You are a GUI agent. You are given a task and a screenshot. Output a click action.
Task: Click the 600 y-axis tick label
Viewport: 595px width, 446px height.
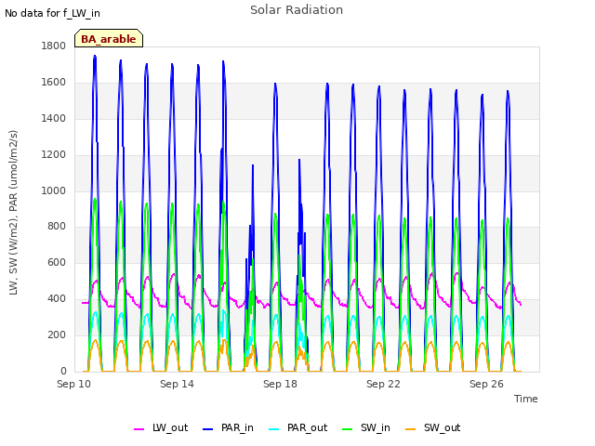tap(57, 262)
